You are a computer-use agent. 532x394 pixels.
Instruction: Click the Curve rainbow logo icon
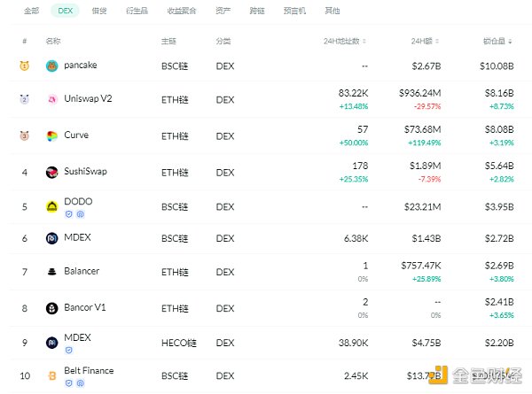click(x=52, y=136)
